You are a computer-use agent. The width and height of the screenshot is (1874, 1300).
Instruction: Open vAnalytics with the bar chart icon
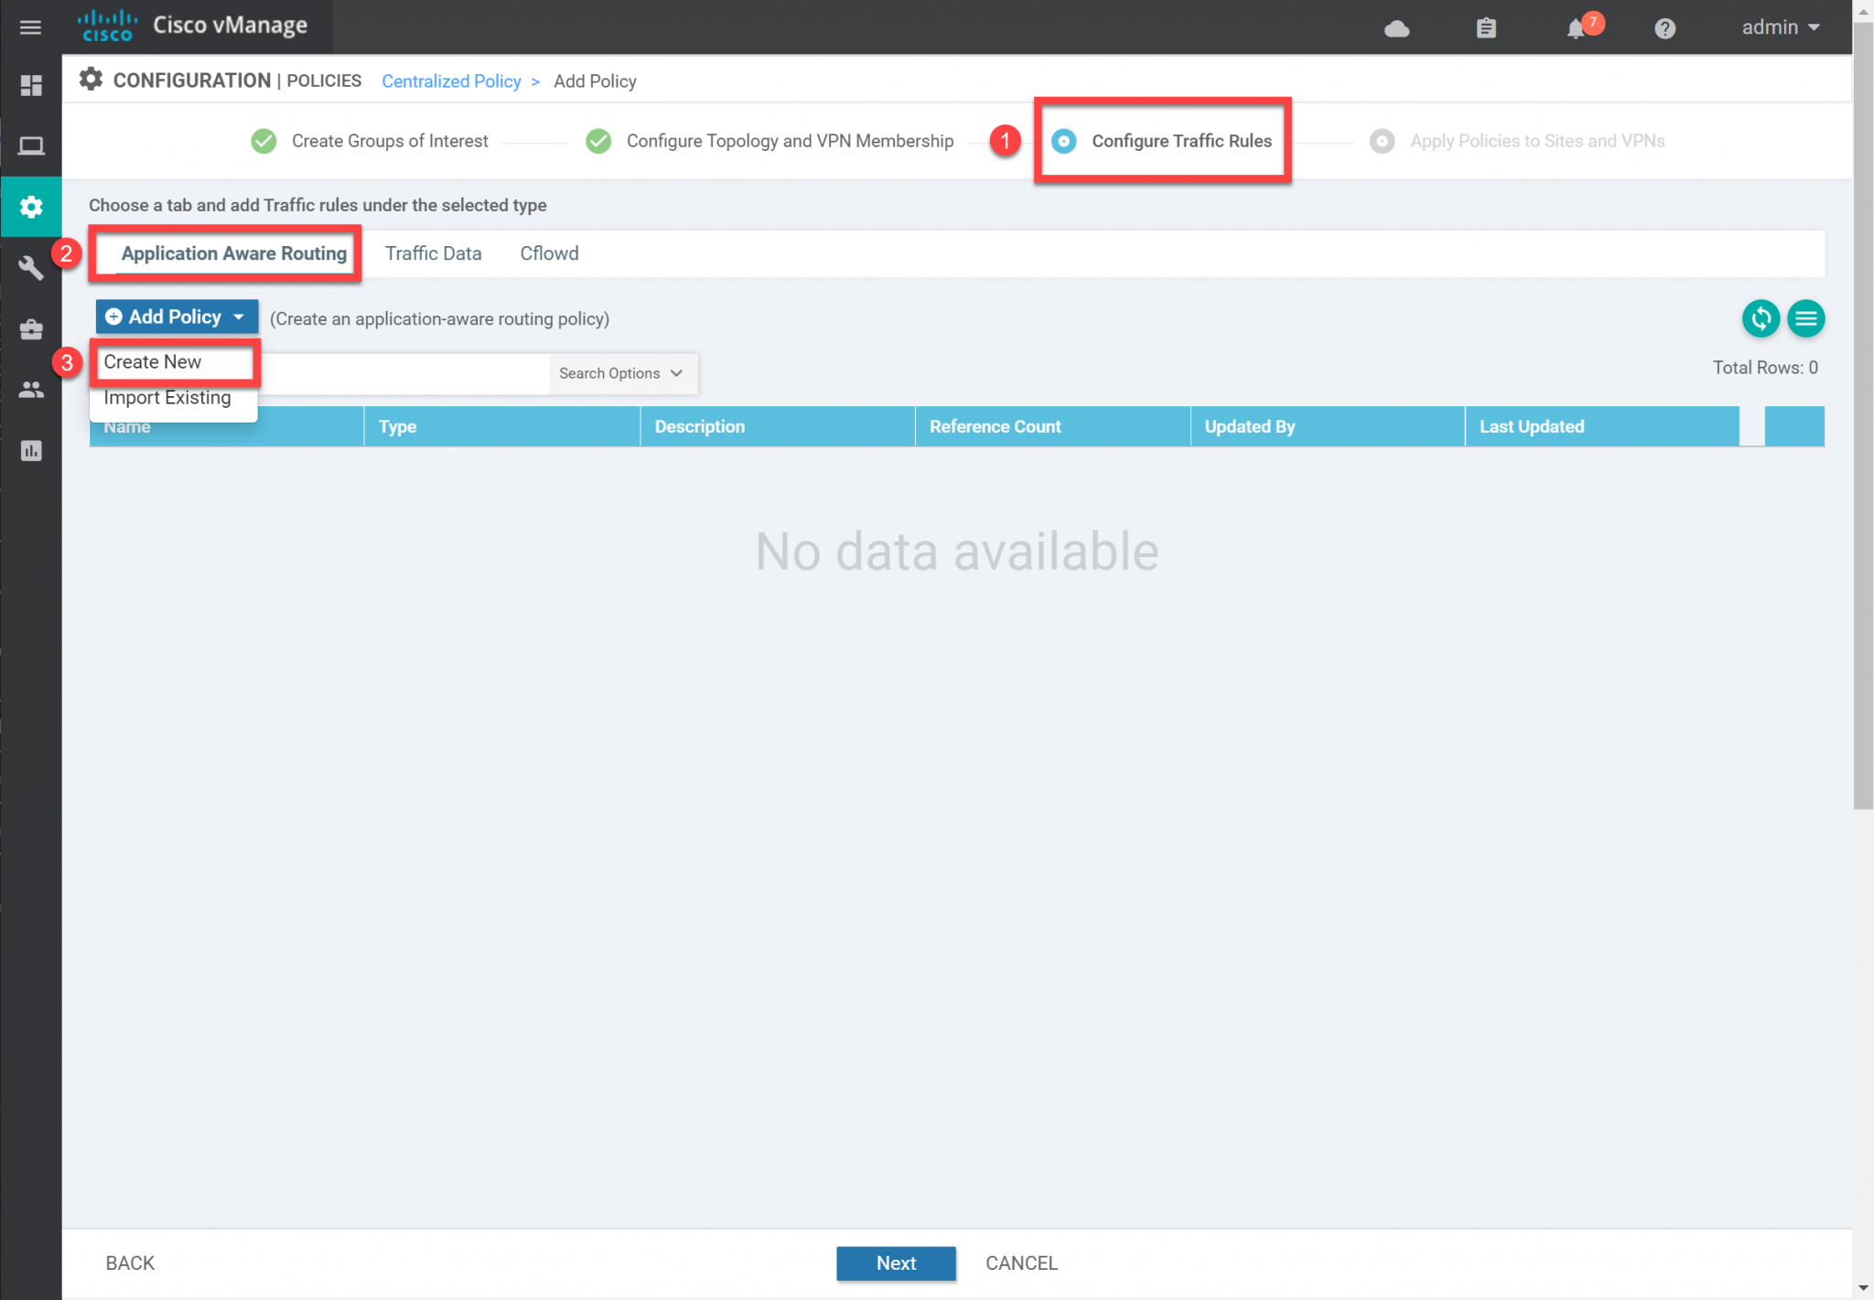[x=31, y=450]
